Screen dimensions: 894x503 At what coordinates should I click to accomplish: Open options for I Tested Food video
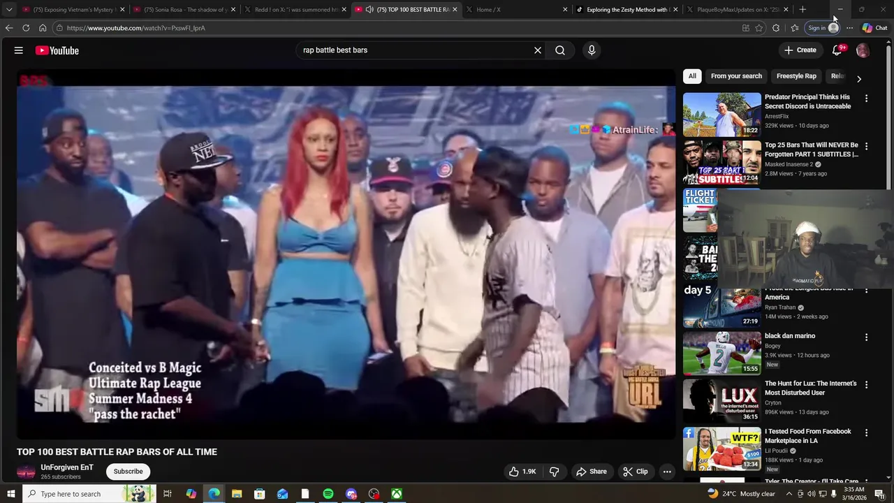(866, 432)
